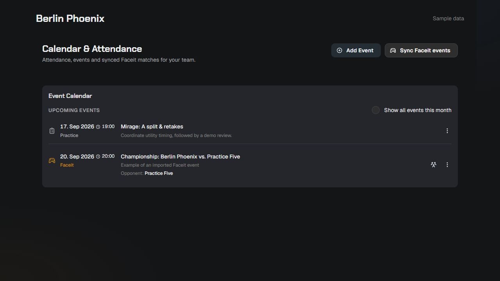Click the Practice event type label

tap(69, 135)
